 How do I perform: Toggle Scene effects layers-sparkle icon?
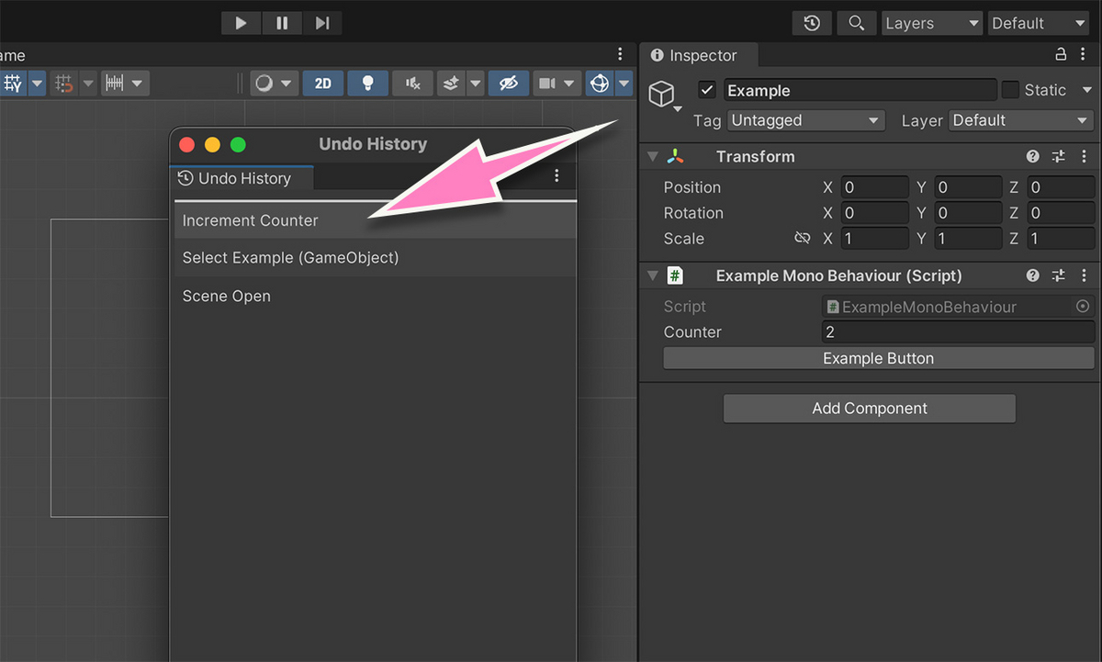(x=451, y=84)
